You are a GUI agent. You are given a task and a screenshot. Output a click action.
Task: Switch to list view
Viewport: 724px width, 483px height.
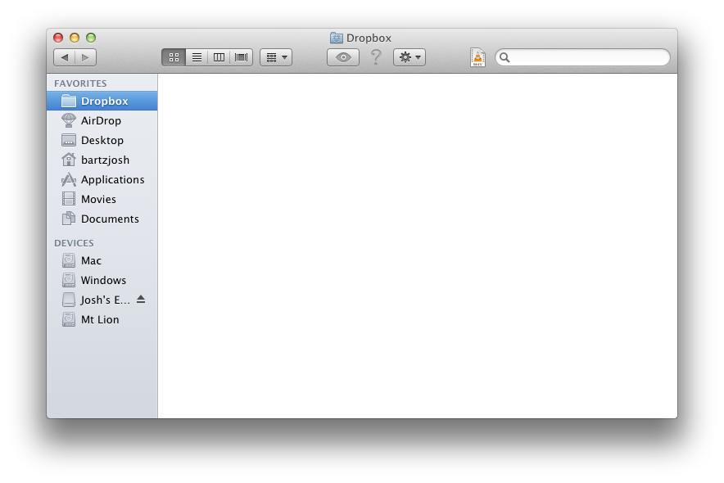[x=197, y=57]
